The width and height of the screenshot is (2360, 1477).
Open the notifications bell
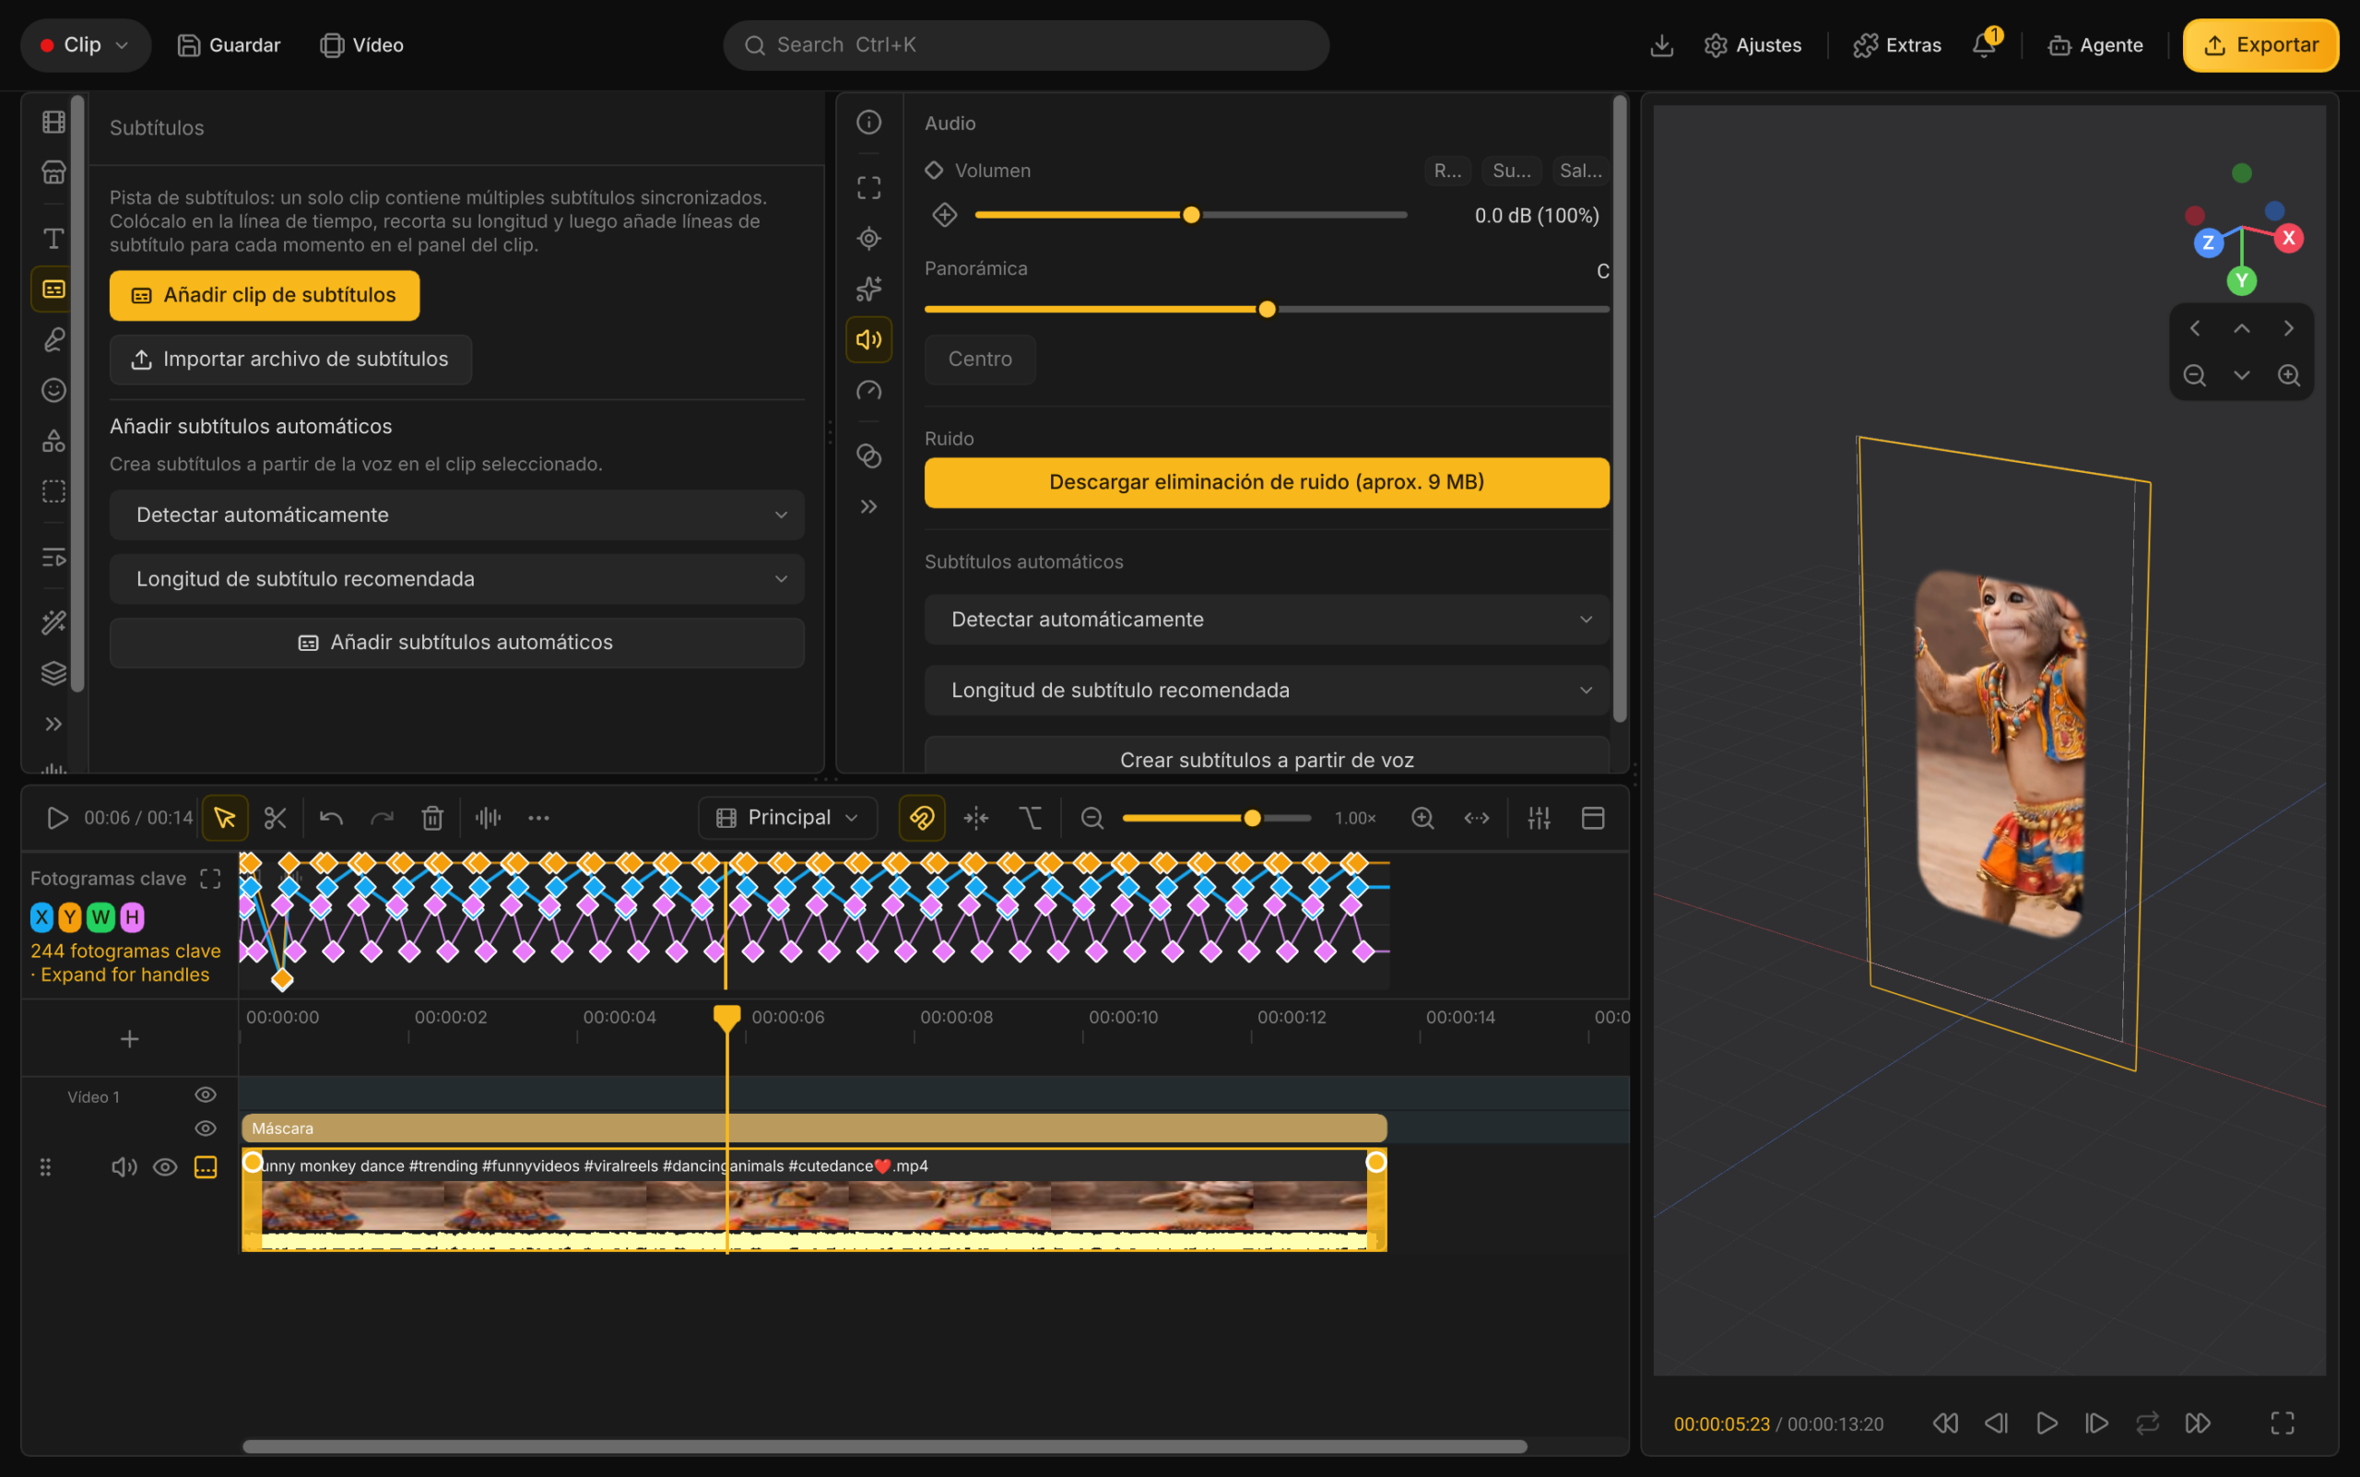point(1984,45)
